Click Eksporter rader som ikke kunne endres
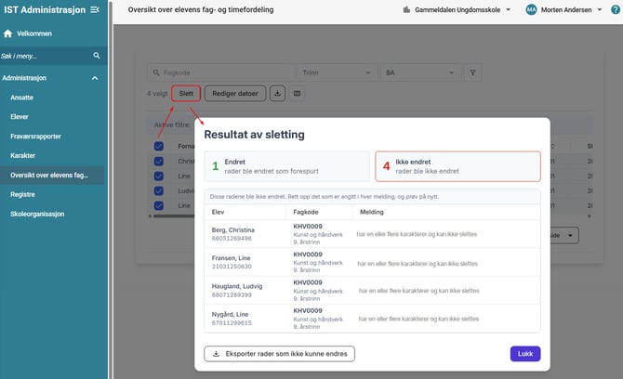 (x=279, y=354)
